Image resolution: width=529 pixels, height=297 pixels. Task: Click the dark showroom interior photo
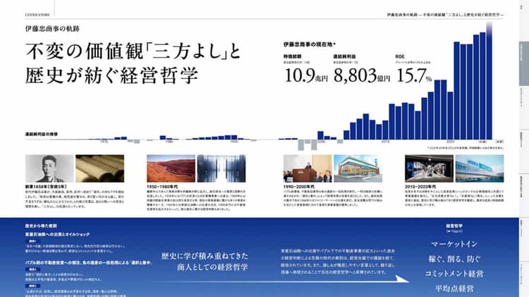[429, 169]
